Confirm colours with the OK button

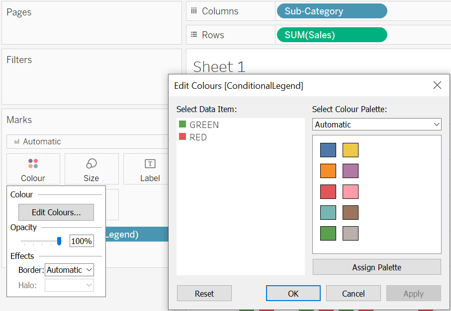tap(293, 293)
